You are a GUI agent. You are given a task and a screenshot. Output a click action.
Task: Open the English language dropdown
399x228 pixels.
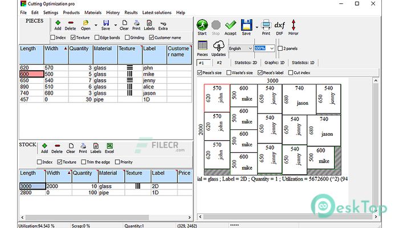tap(241, 48)
